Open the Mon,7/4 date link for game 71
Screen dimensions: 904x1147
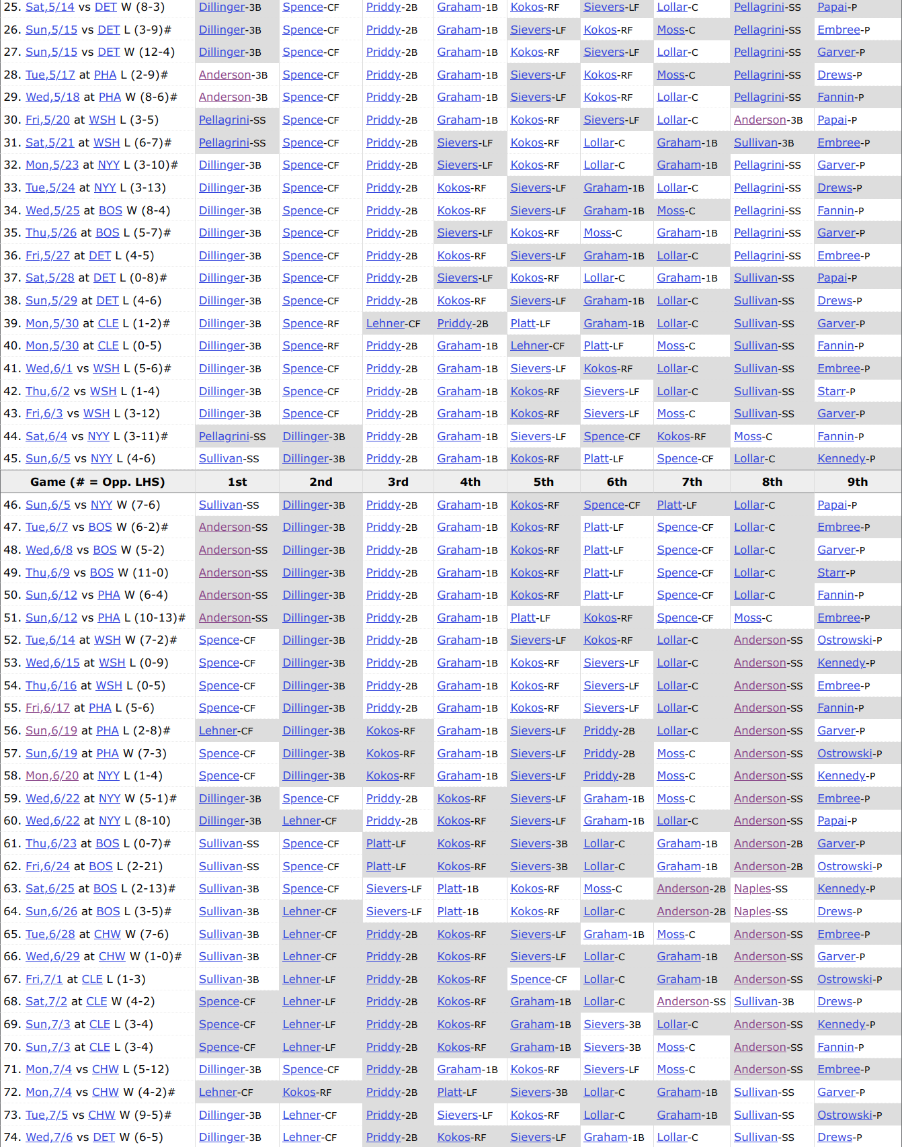(x=48, y=1070)
